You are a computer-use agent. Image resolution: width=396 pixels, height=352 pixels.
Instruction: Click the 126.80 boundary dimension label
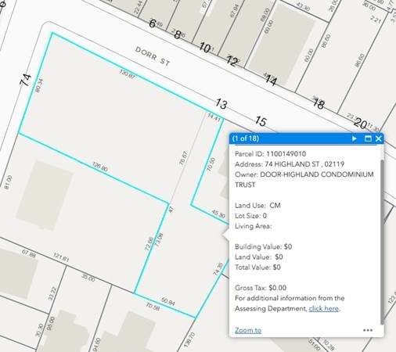pyautogui.click(x=100, y=167)
